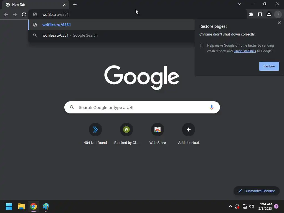Click the Customize Chrome button

pos(257,191)
